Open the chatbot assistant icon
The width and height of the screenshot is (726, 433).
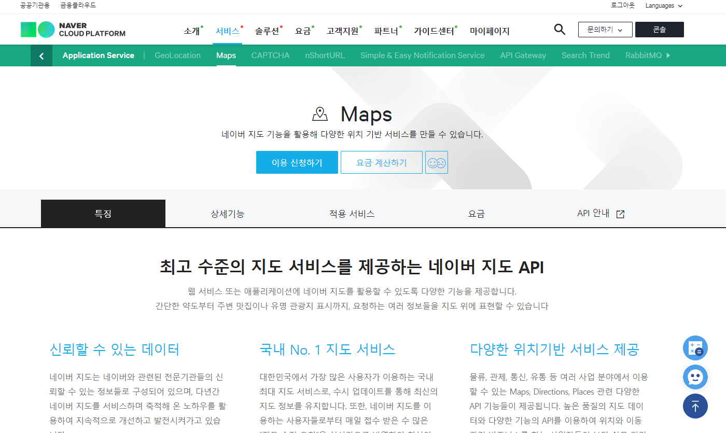click(x=695, y=377)
